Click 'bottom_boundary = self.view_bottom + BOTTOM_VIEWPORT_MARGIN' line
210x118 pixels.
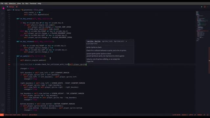click(48, 104)
